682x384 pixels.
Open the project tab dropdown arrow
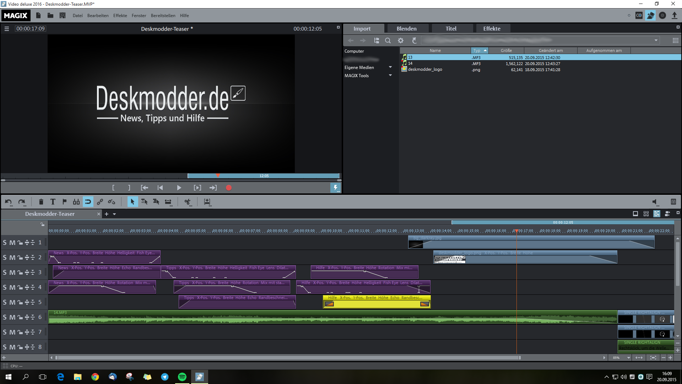114,214
